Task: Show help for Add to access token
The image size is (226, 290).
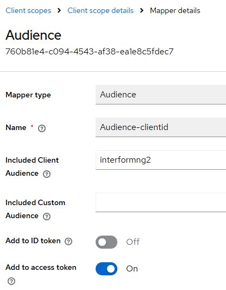Action: tap(11, 281)
